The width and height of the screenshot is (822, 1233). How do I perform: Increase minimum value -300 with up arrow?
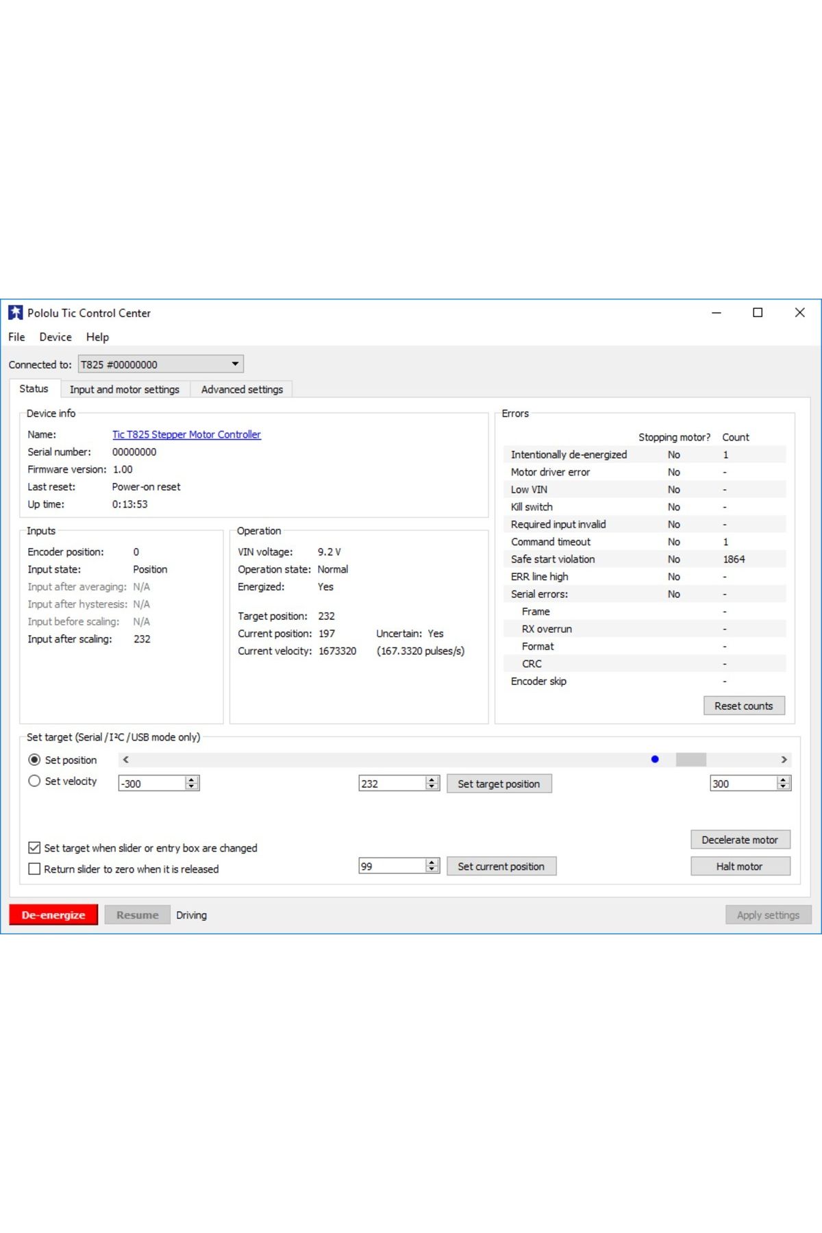pyautogui.click(x=192, y=780)
